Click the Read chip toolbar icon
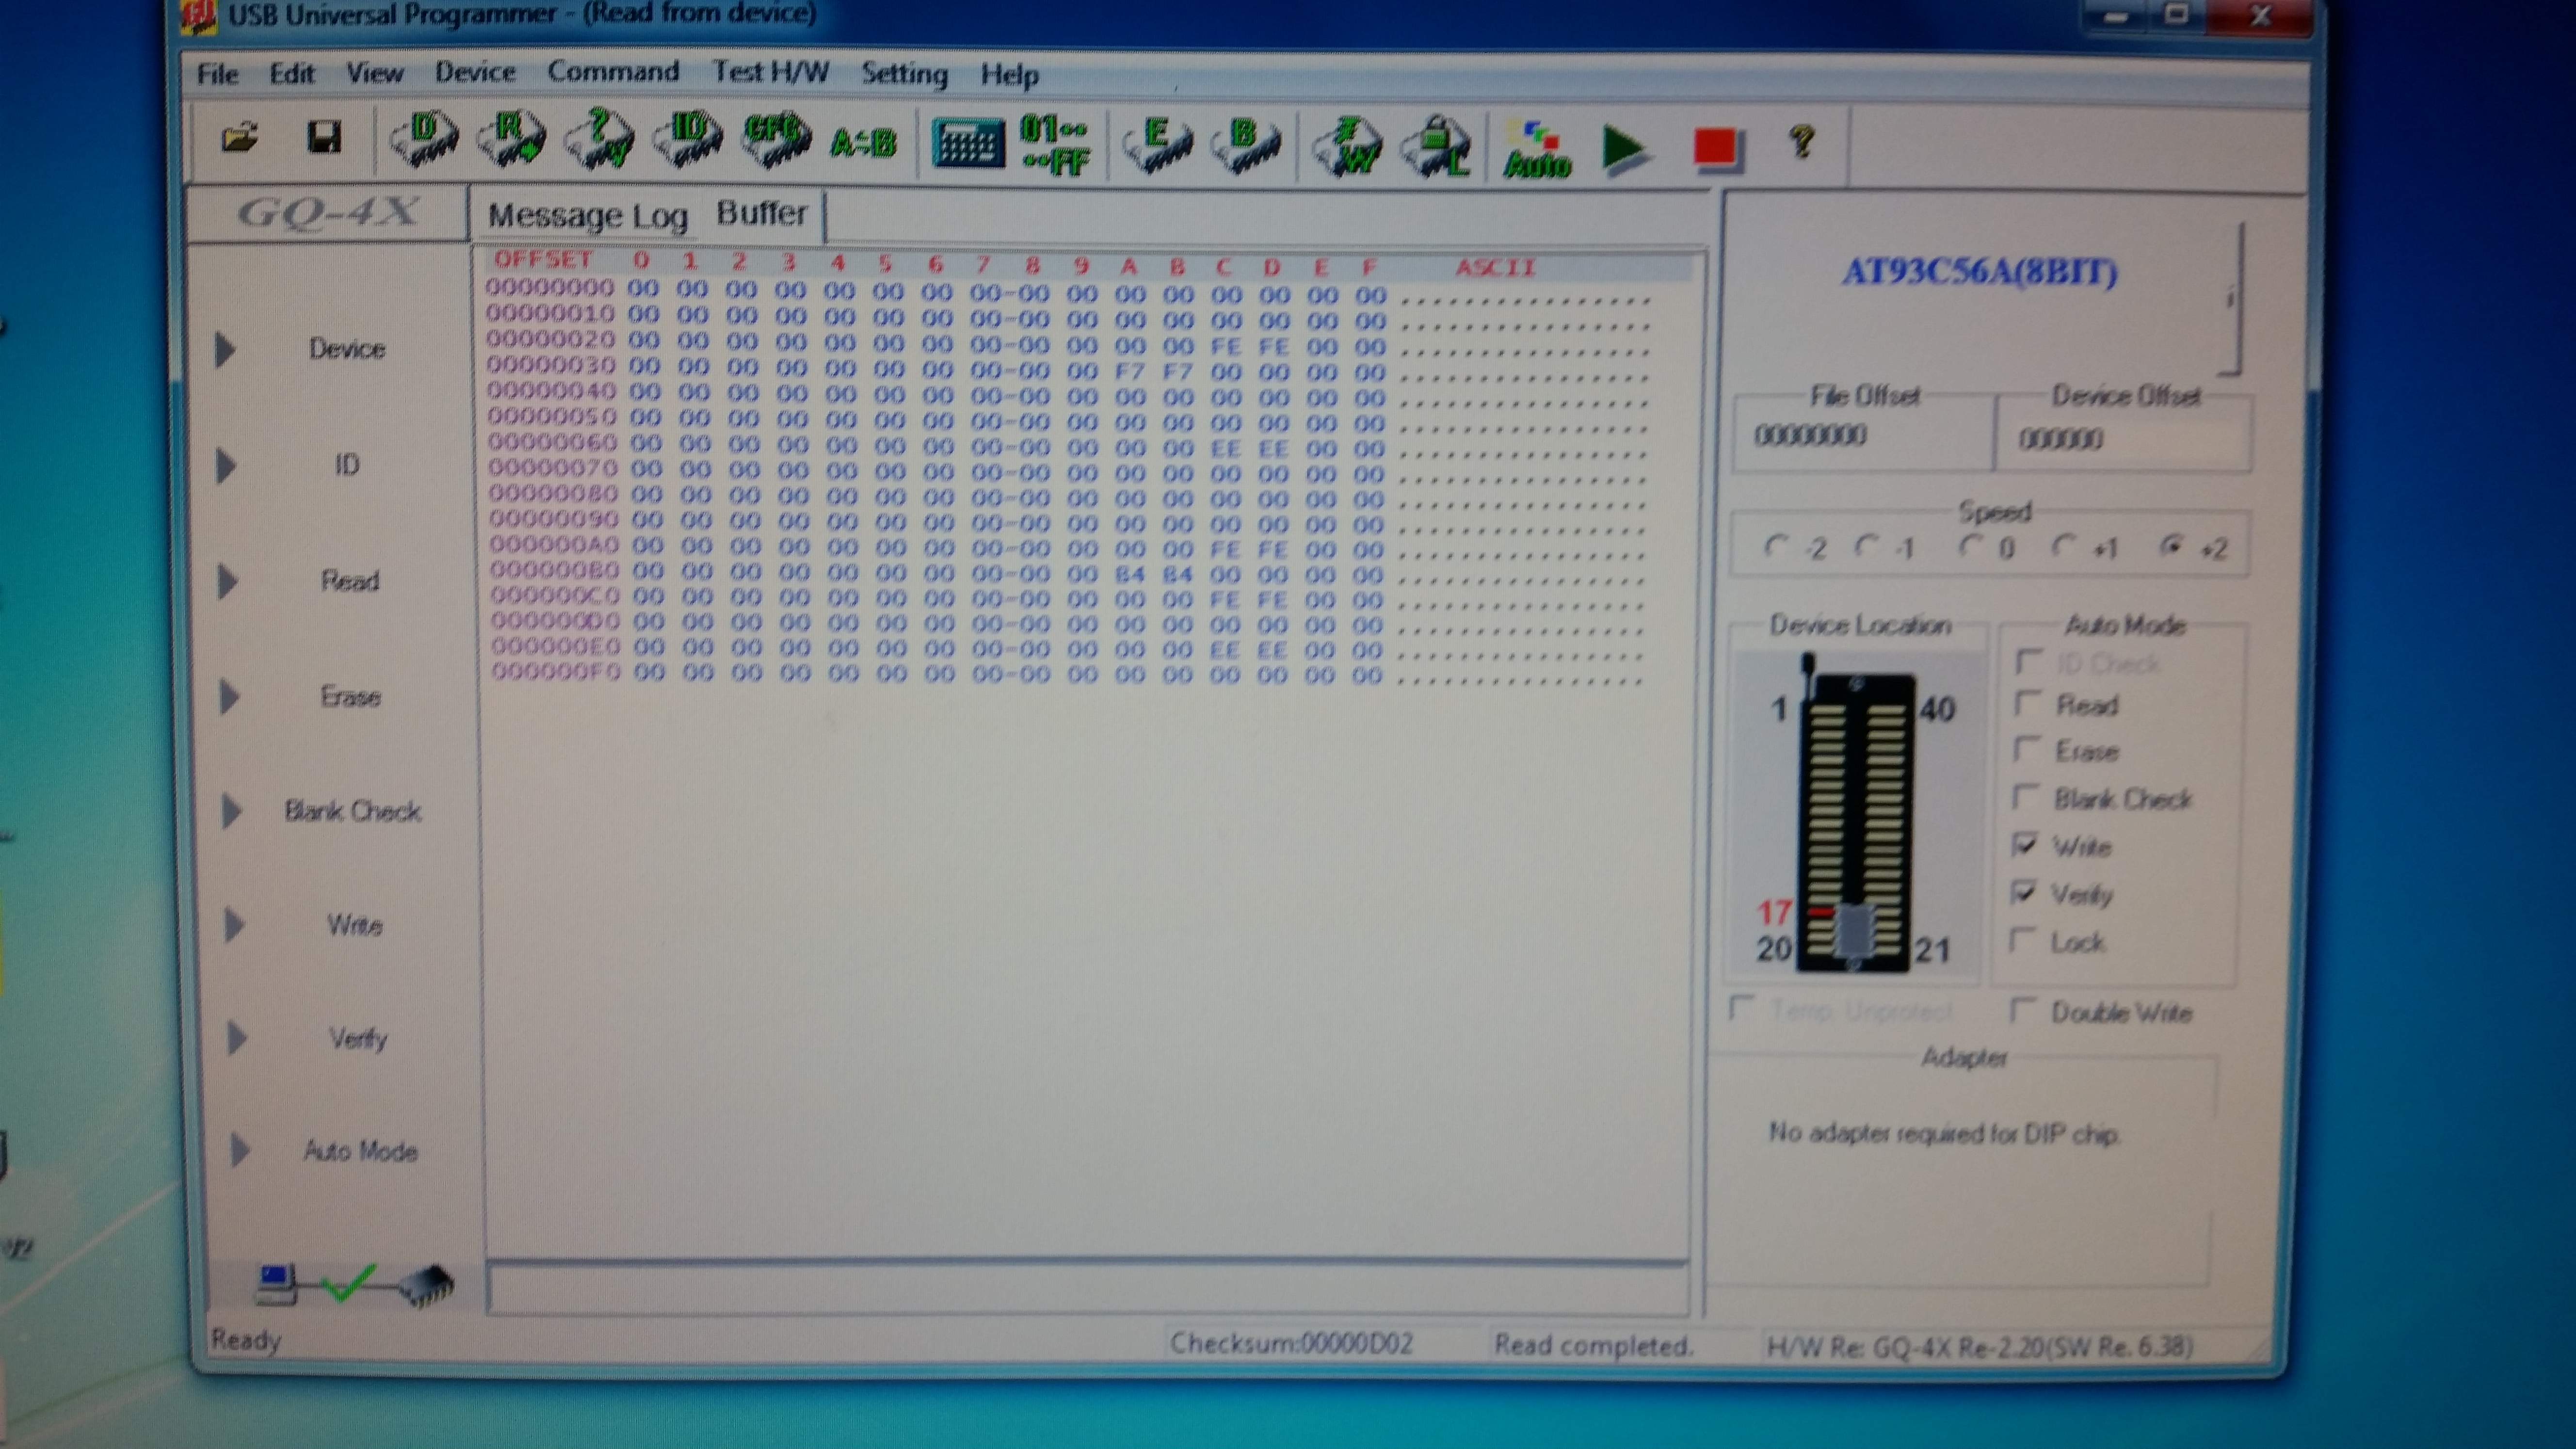The height and width of the screenshot is (1449, 2576). [x=511, y=139]
